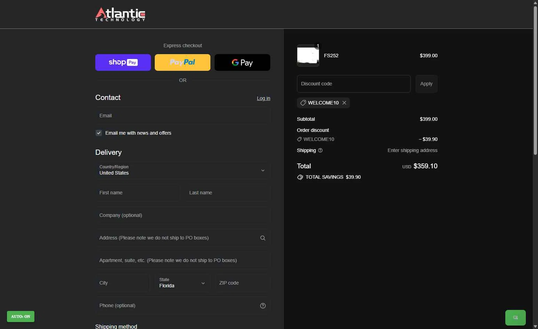The height and width of the screenshot is (329, 538).
Task: Select the Company (optional) field
Action: [x=183, y=215]
